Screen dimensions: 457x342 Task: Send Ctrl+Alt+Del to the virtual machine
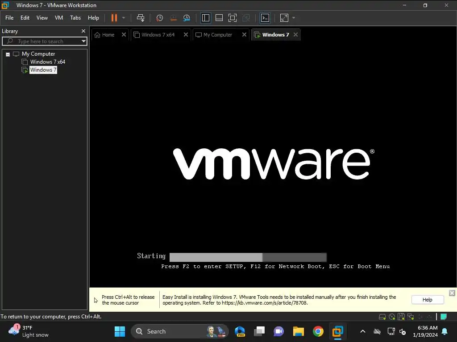pos(141,18)
